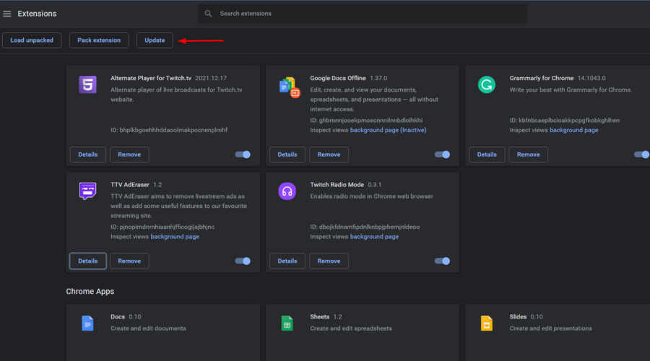Open Details for Alternate Player for Twitch.tv
650x361 pixels.
coord(88,155)
